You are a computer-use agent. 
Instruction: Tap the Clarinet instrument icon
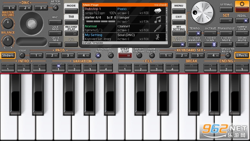(x=158, y=28)
